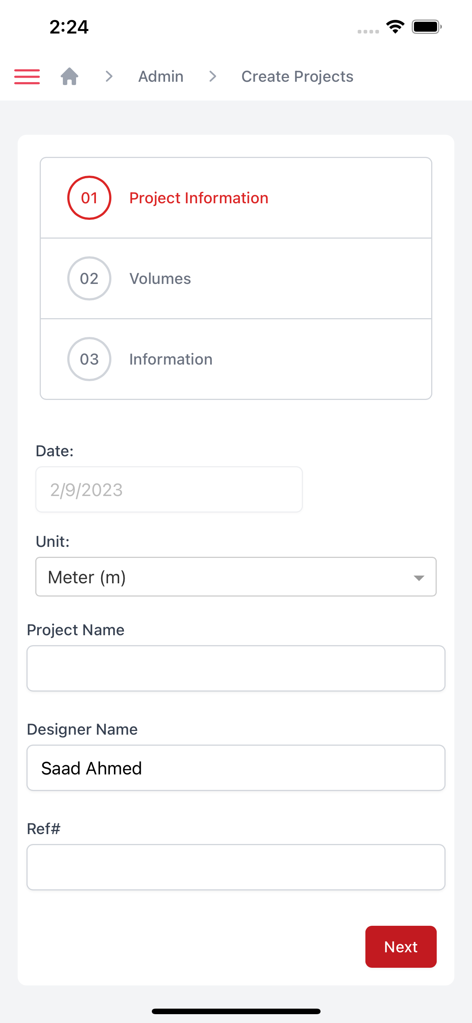Viewport: 472px width, 1023px height.
Task: Open the Create Projects breadcrumb
Action: 297,76
